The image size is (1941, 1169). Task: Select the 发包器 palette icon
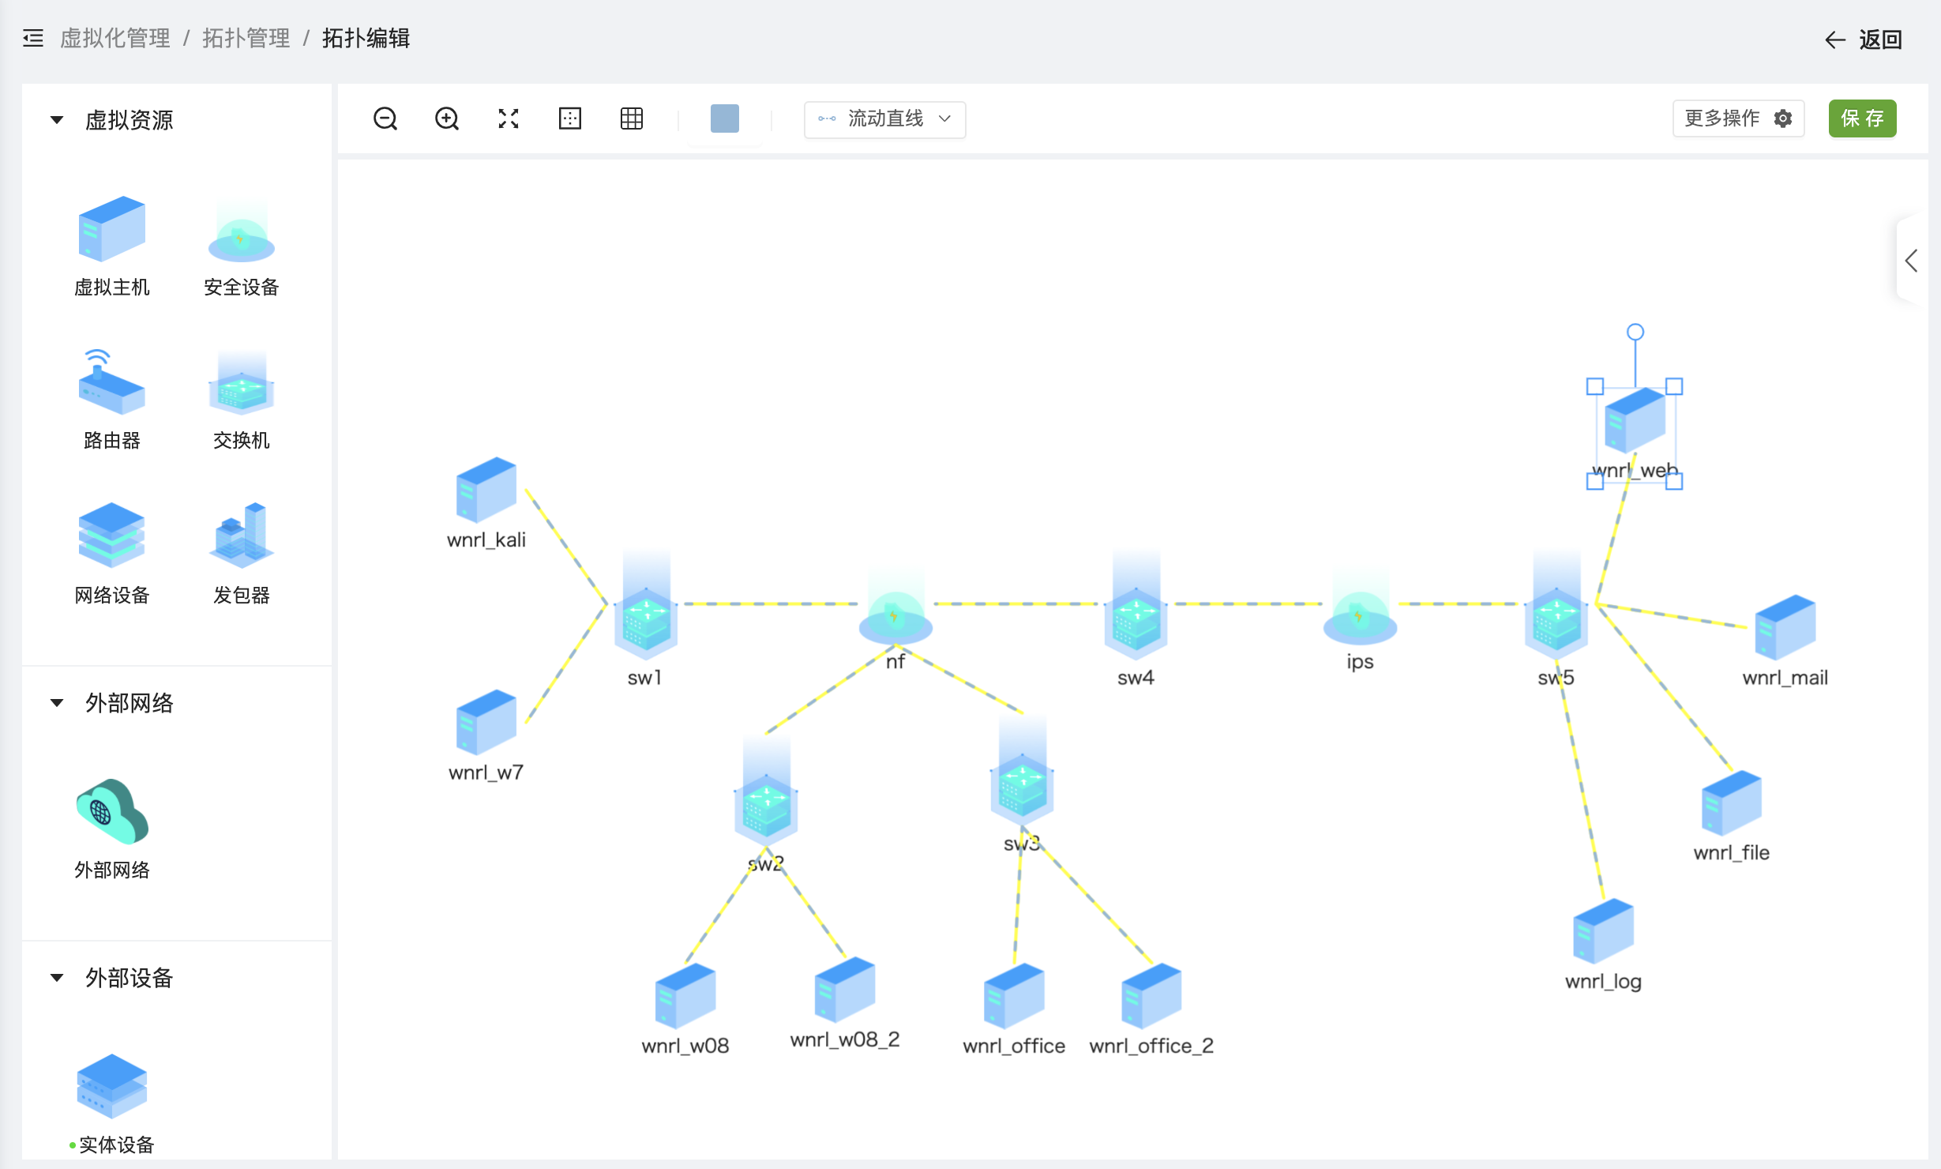(241, 536)
